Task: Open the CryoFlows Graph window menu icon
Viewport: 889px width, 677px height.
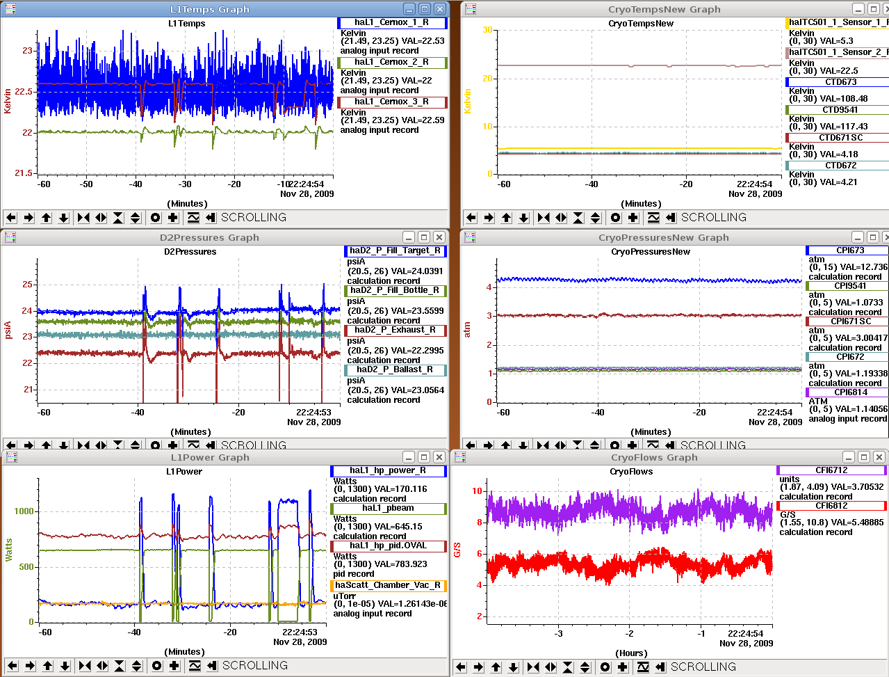Action: pyautogui.click(x=460, y=457)
